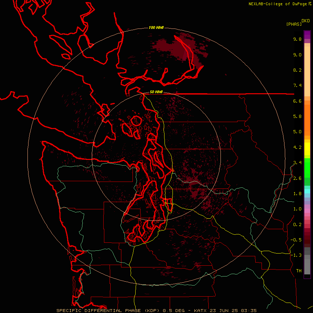
Task: Click the 4.2 scale value
Action: coord(297,147)
